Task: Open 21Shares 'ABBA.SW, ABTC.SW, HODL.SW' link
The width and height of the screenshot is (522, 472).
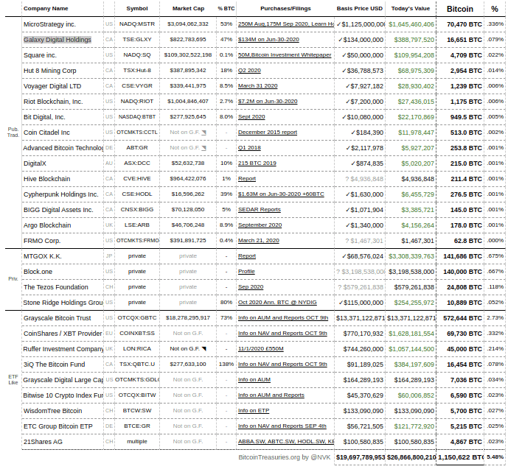Action: pos(285,441)
